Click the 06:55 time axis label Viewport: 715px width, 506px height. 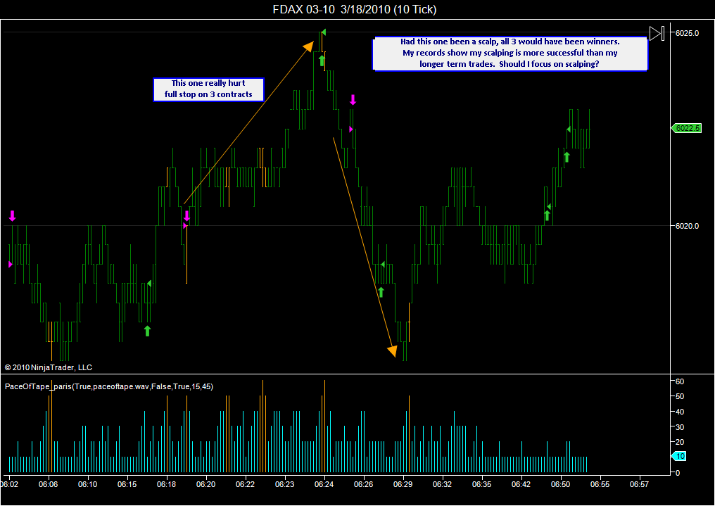[600, 484]
